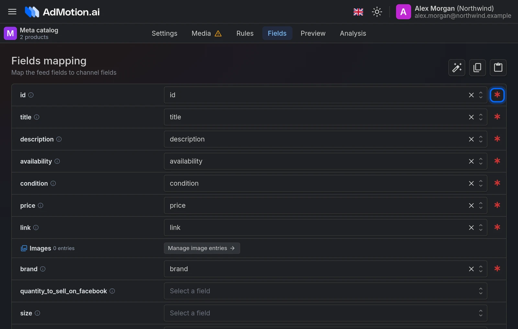Change language via the UK flag icon

358,12
